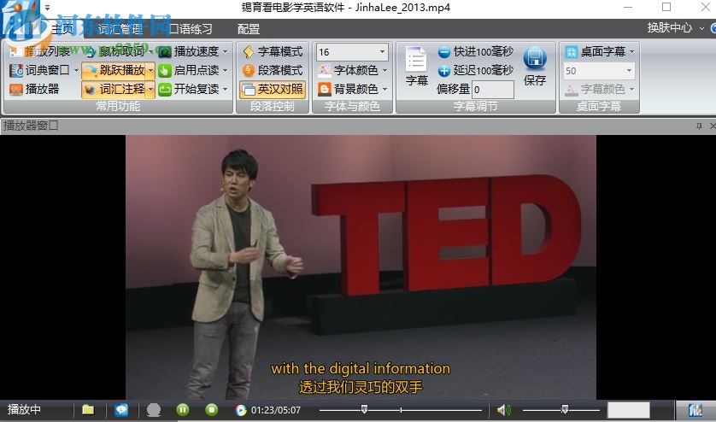Click the colorful play icon beside the time
Screen dimensions: 716x422
(241, 410)
